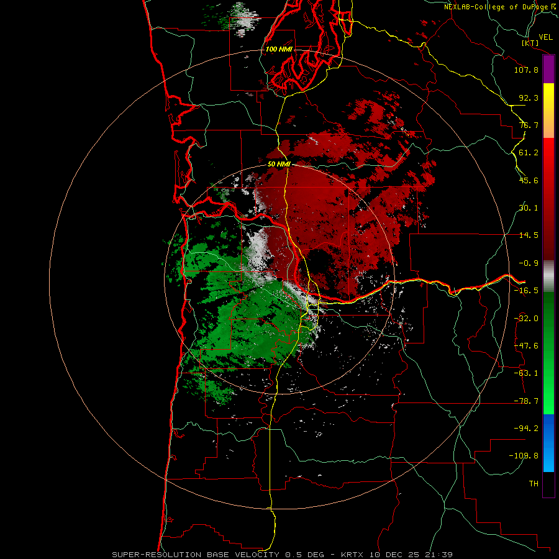Select the 30.1 velocity scale value
The width and height of the screenshot is (559, 559).
pyautogui.click(x=529, y=208)
